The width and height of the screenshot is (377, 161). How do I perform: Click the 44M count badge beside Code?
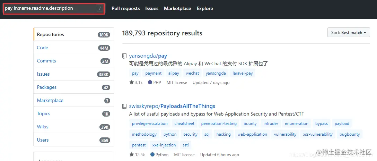104,48
